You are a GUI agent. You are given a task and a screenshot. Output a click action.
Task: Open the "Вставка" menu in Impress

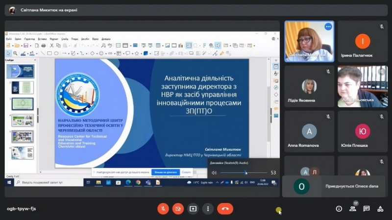pos(42,39)
